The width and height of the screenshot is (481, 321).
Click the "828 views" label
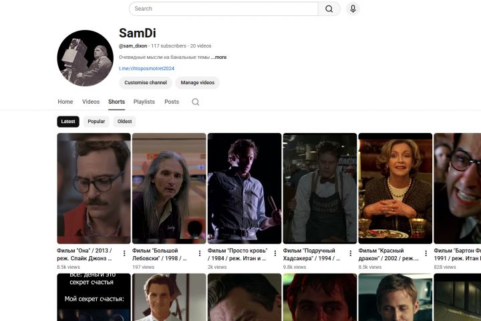pos(445,267)
